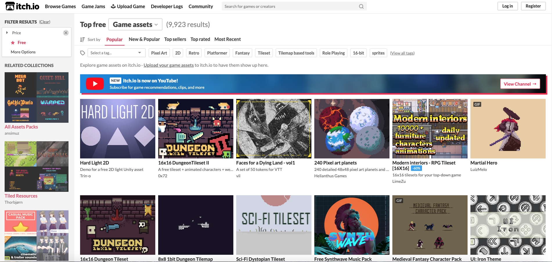The image size is (552, 262).
Task: Switch to Top rated tab
Action: (200, 39)
